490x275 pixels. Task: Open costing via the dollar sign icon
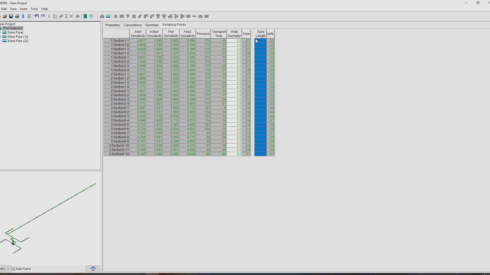pyautogui.click(x=23, y=16)
